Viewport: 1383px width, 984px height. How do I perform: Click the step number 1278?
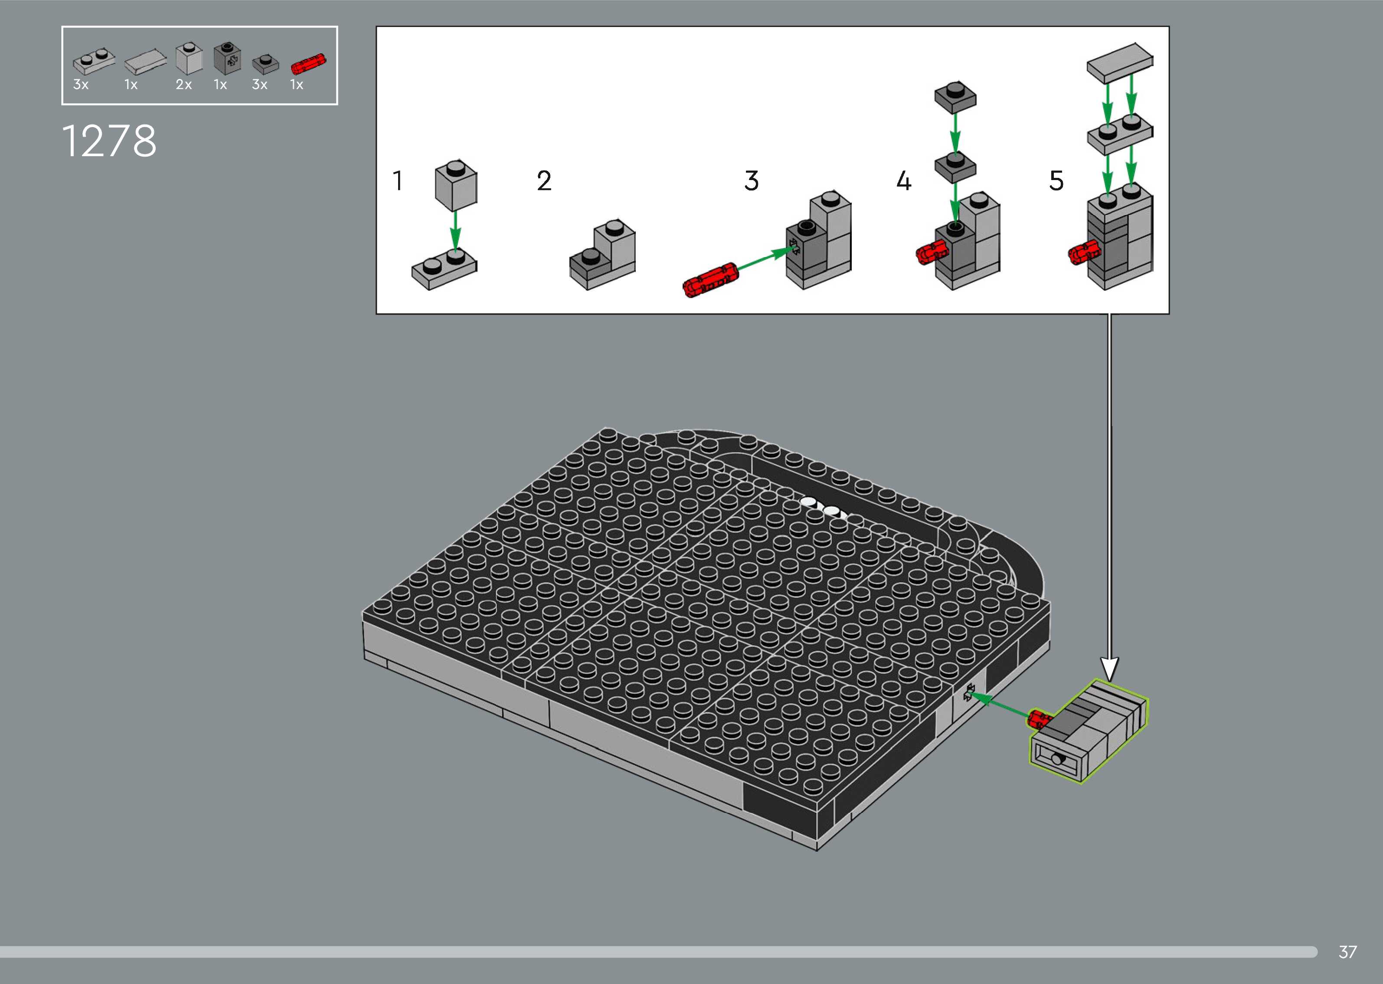pyautogui.click(x=110, y=141)
